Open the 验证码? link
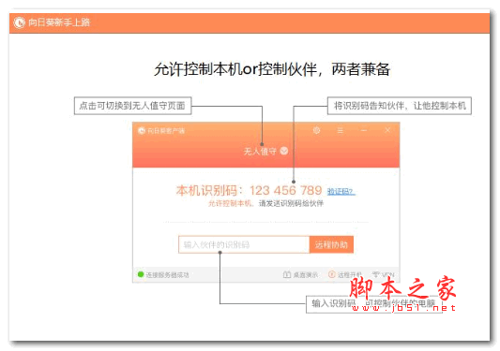Viewport: 500px width, 351px height. [341, 191]
